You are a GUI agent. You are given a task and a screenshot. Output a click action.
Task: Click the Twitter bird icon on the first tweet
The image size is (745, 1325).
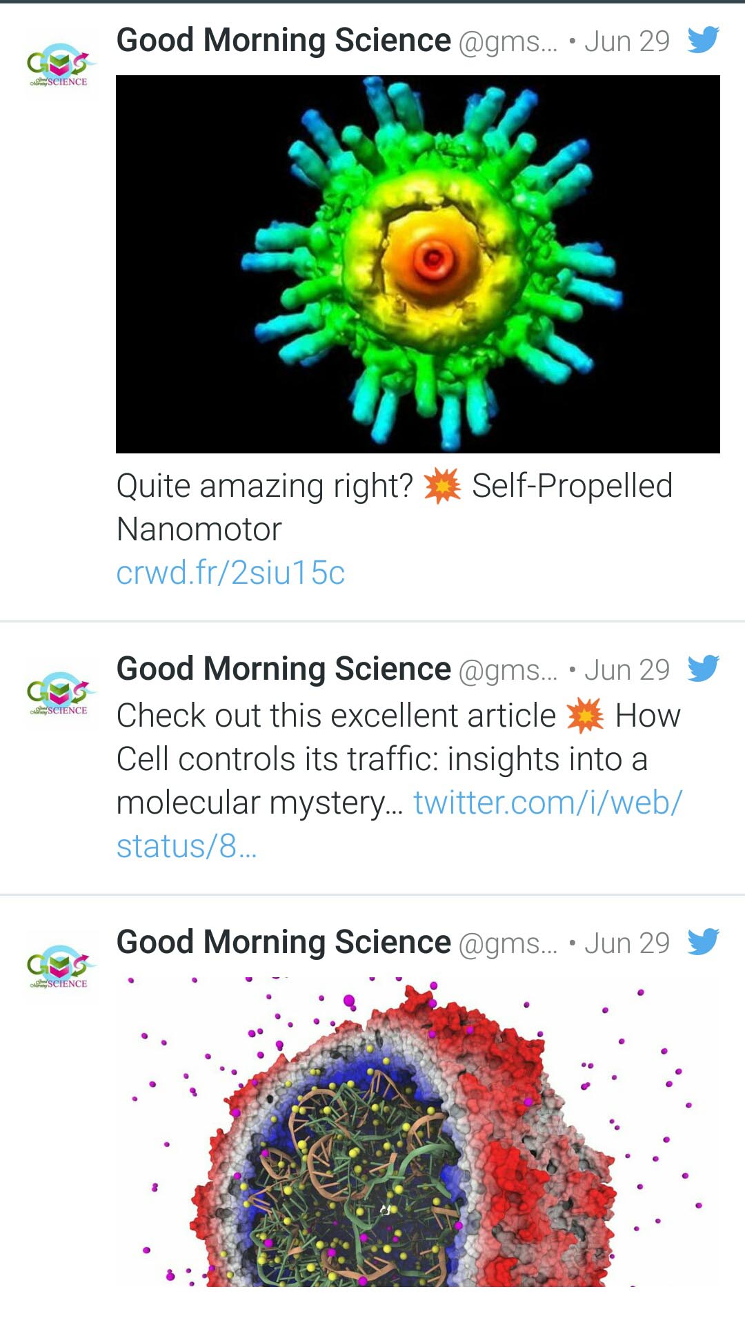click(x=705, y=39)
